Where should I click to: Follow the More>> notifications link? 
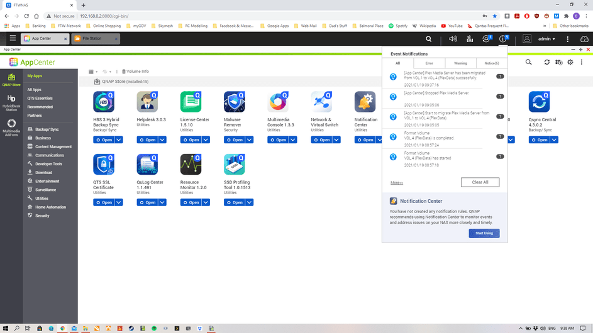[397, 183]
